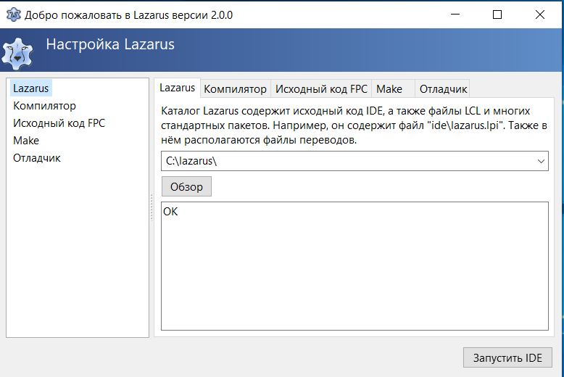564x377 pixels.
Task: Minimize the Lazarus welcome window
Action: point(455,14)
